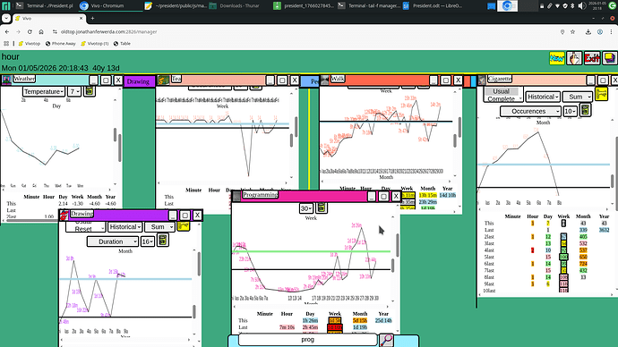
Task: Open the Chromium downloads icon
Action: click(588, 32)
